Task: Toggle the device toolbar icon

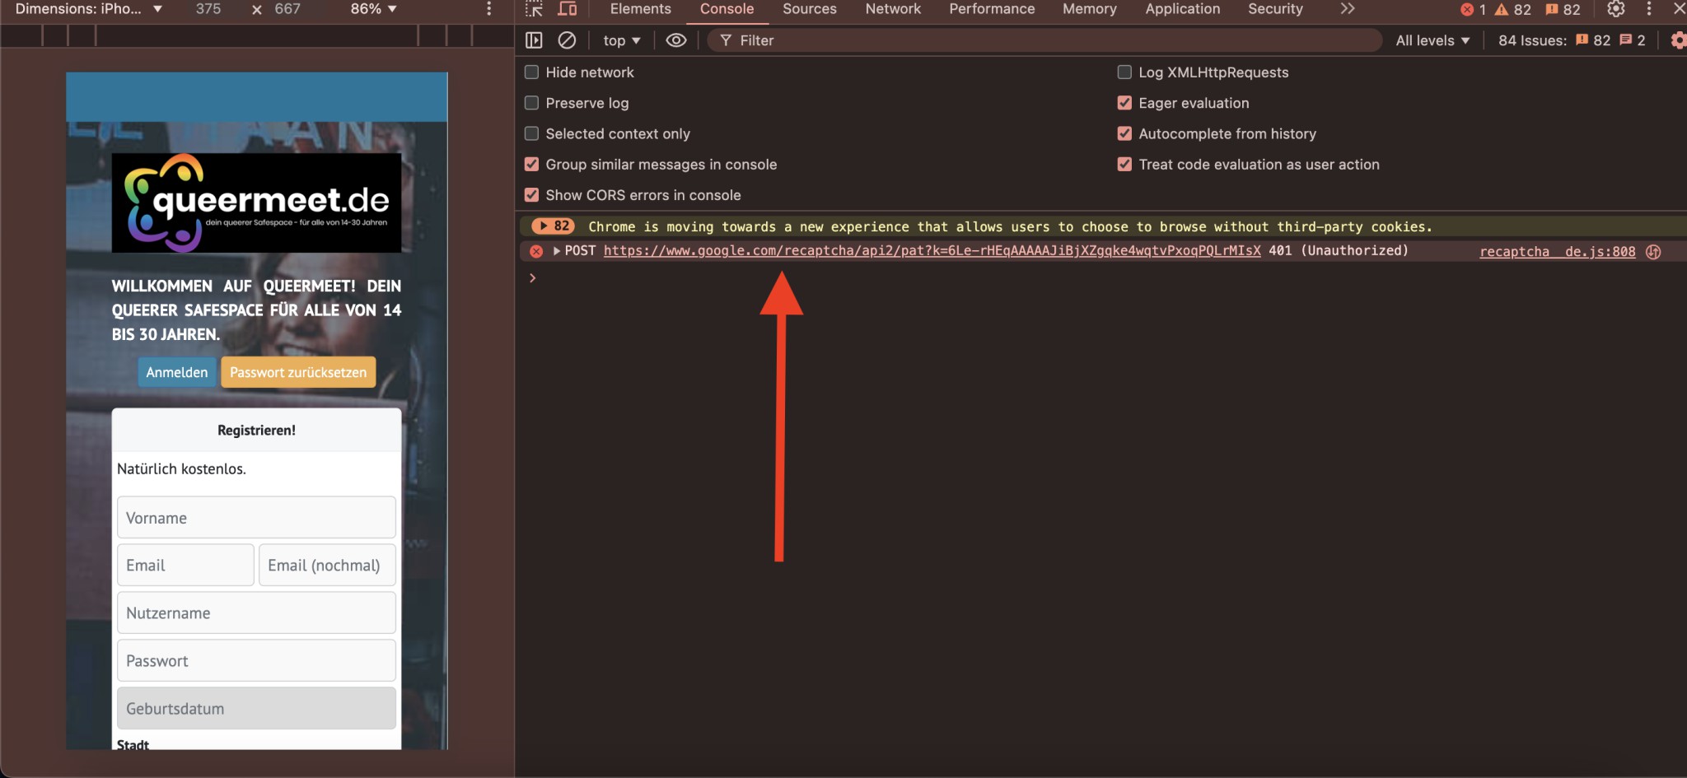Action: point(567,9)
